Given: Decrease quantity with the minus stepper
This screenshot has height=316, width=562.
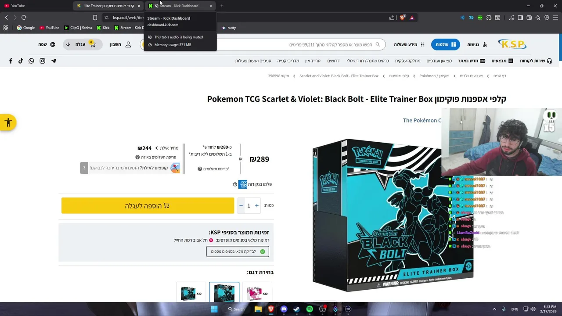Looking at the screenshot, I should (241, 205).
